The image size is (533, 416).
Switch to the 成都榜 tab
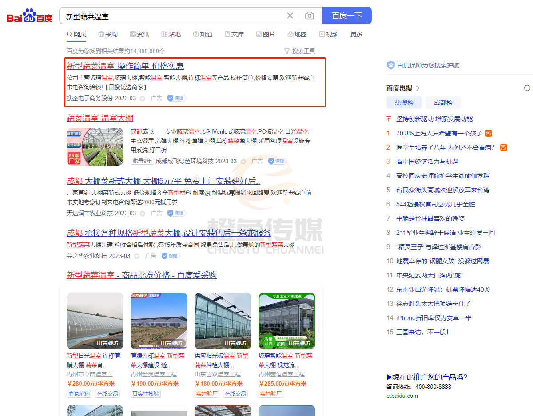(x=443, y=103)
